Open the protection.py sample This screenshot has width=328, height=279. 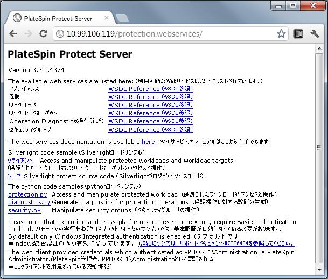[x=27, y=194]
